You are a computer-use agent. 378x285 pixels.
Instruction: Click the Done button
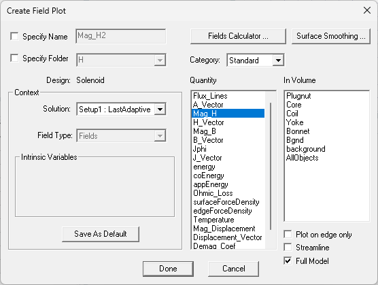pos(168,269)
